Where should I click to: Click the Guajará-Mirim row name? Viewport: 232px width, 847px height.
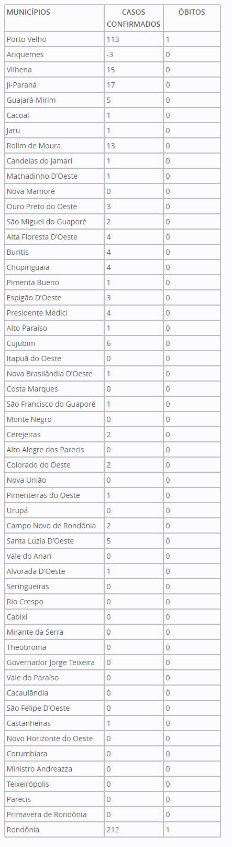click(54, 100)
